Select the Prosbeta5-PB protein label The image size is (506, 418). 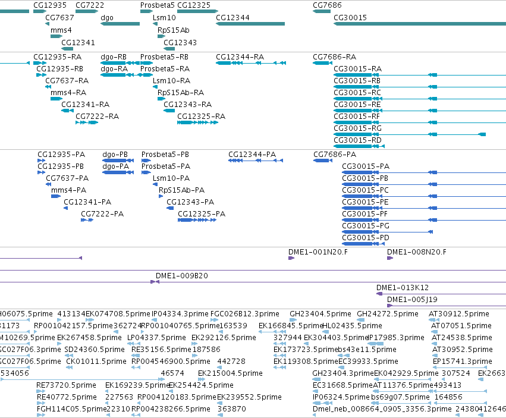click(165, 155)
